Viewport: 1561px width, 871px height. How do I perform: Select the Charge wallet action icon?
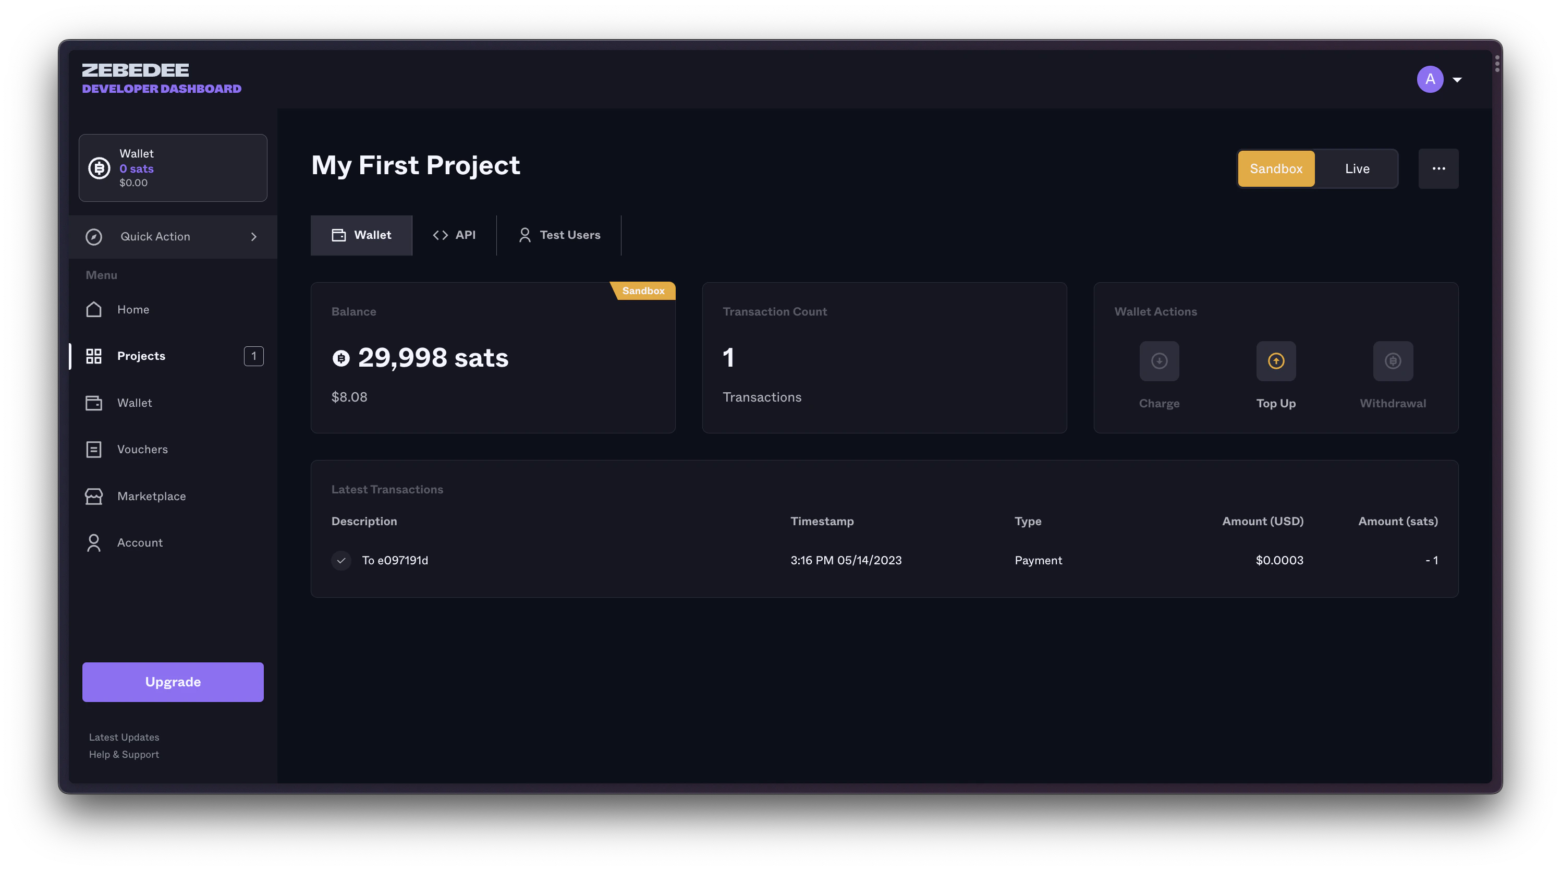pyautogui.click(x=1158, y=360)
